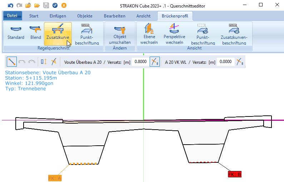Click the Regelquerschnitt group label
Screen dimensions: 284x182
(54, 48)
